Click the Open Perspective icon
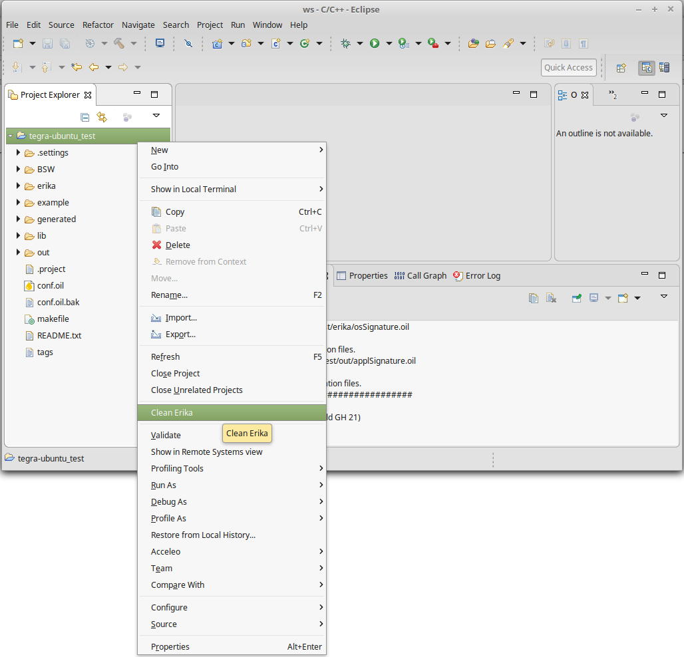The height and width of the screenshot is (657, 684). 621,68
